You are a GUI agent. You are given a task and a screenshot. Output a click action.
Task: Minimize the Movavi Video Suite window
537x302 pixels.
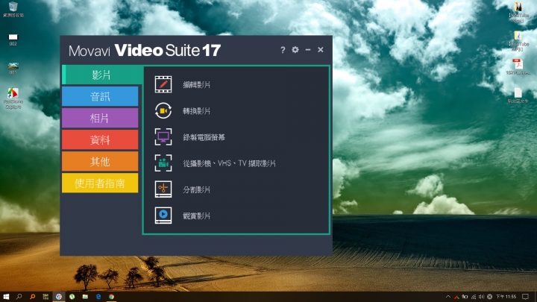tap(308, 50)
